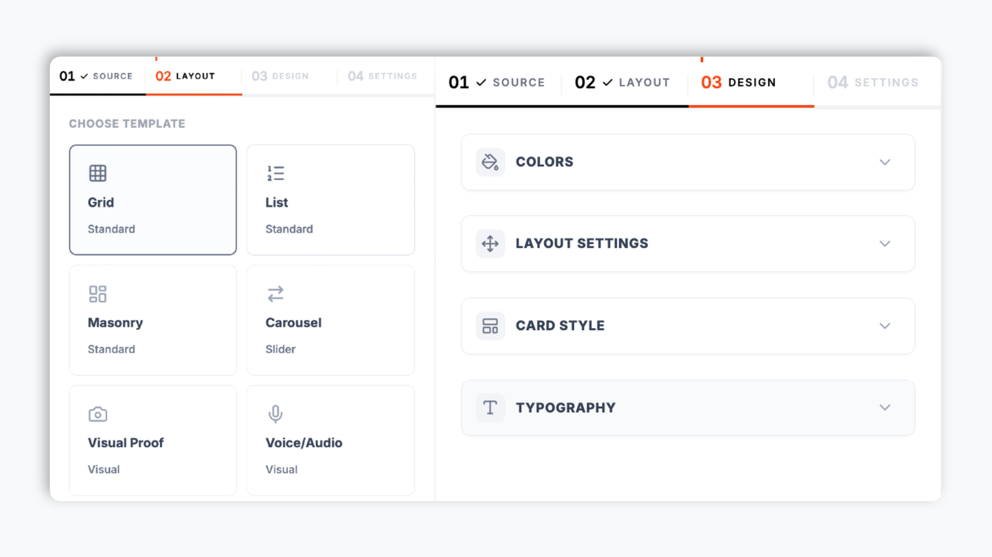Screen dimensions: 992x557
Task: Open 01 Source tab in left panel
Action: [98, 76]
